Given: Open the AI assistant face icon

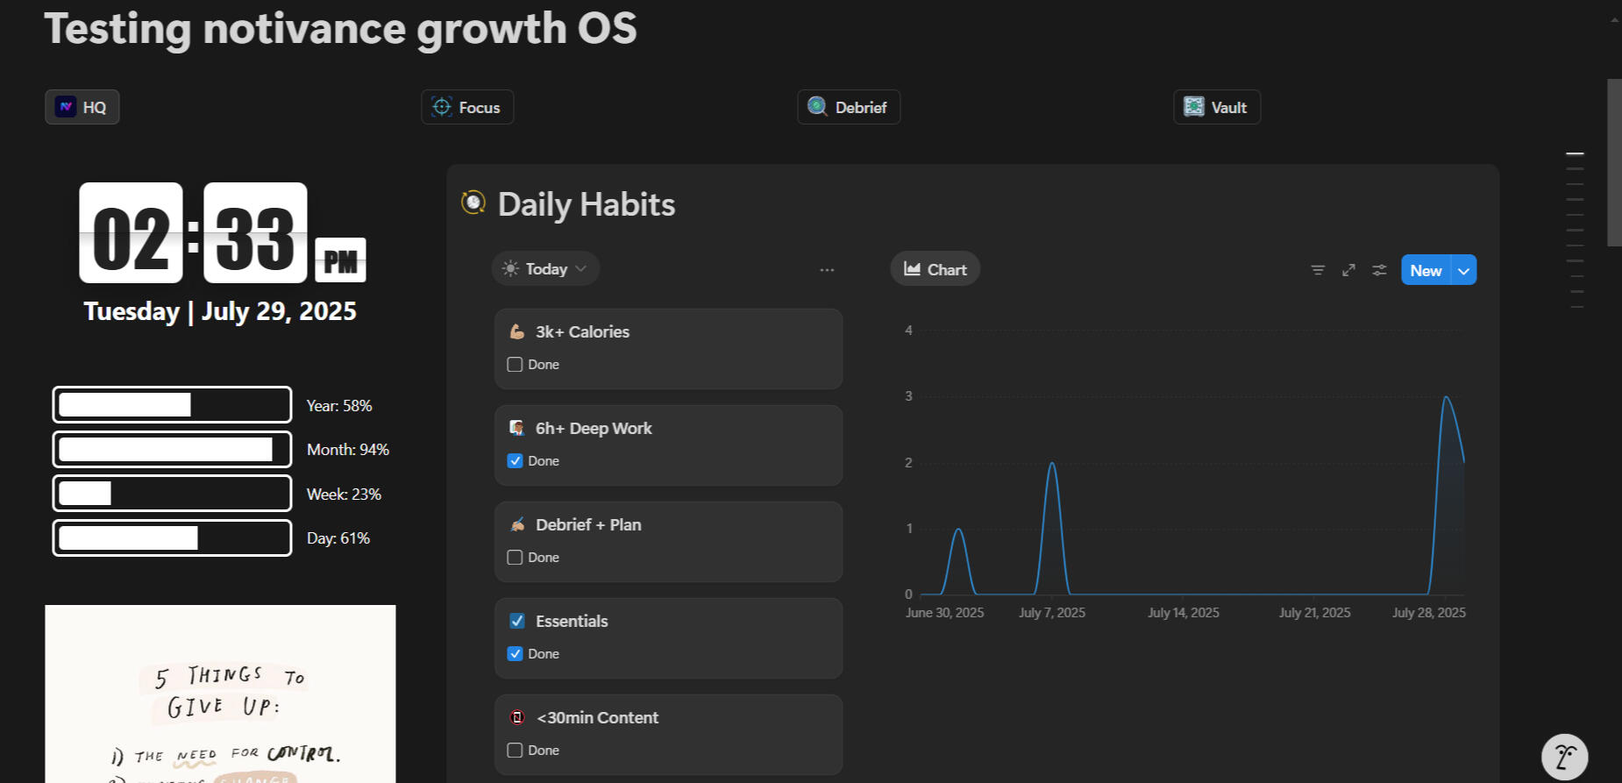Looking at the screenshot, I should (1564, 756).
